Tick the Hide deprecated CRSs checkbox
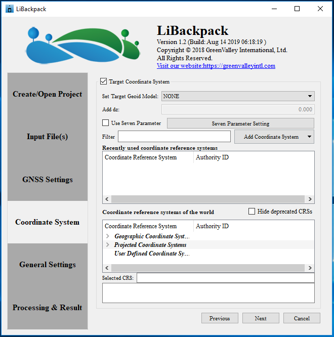The height and width of the screenshot is (337, 334). click(x=252, y=212)
